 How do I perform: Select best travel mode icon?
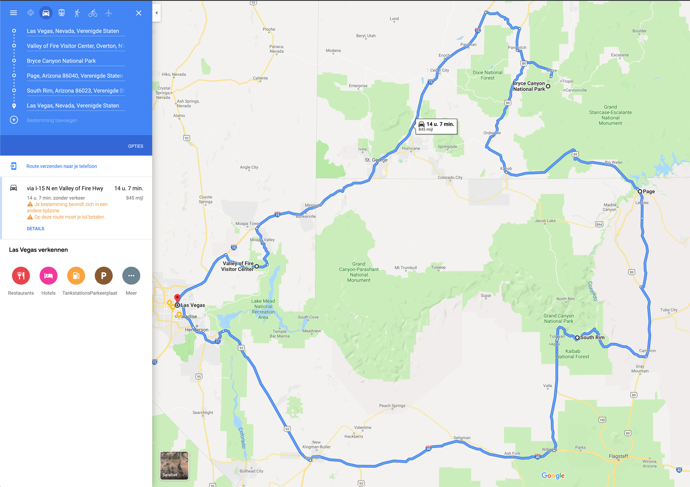point(31,13)
